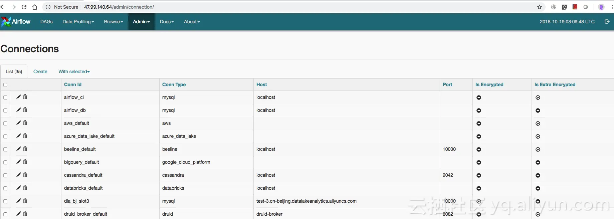
Task: Select the List (35) tab
Action: point(14,72)
